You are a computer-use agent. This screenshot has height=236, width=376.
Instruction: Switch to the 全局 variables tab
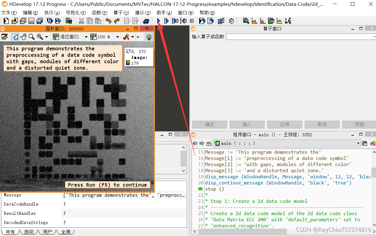pos(66,232)
